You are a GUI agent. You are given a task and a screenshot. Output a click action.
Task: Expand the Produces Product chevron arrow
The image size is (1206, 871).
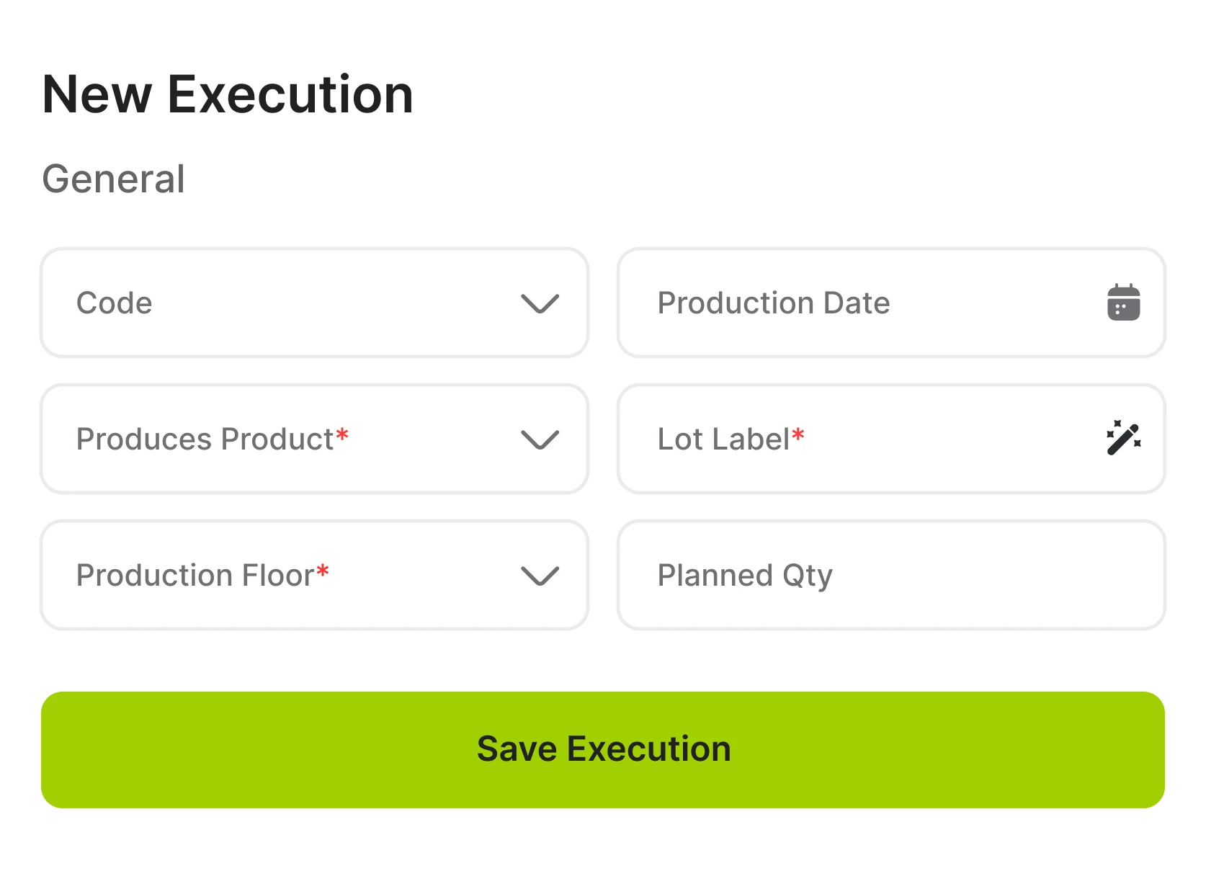coord(540,439)
